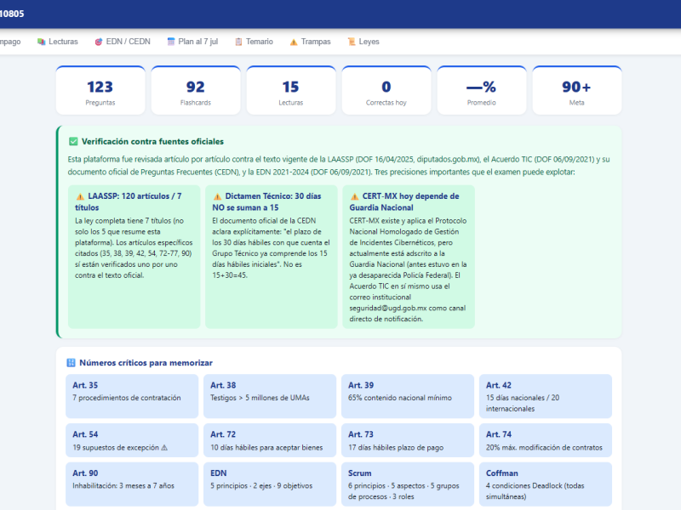Click the text '19 supuestos de excepción'
Screen dimensions: 681x510
(116, 448)
